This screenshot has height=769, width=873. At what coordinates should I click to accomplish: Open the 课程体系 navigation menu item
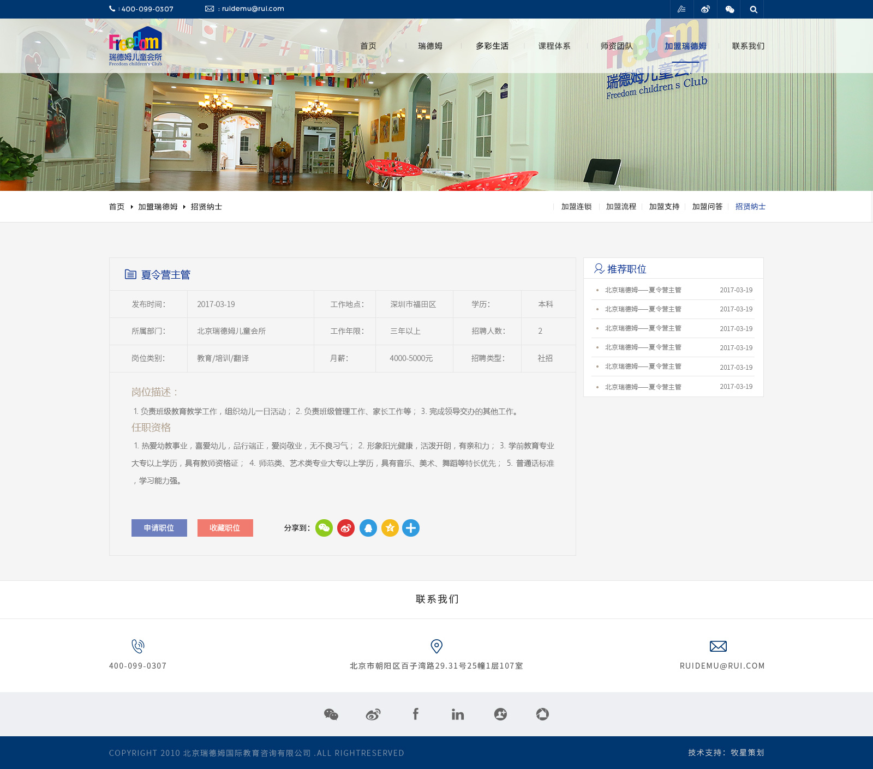click(x=554, y=46)
